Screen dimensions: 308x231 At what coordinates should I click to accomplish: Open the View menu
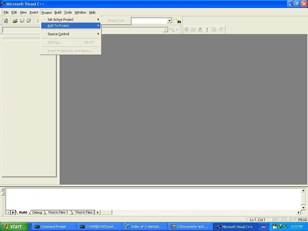(23, 12)
